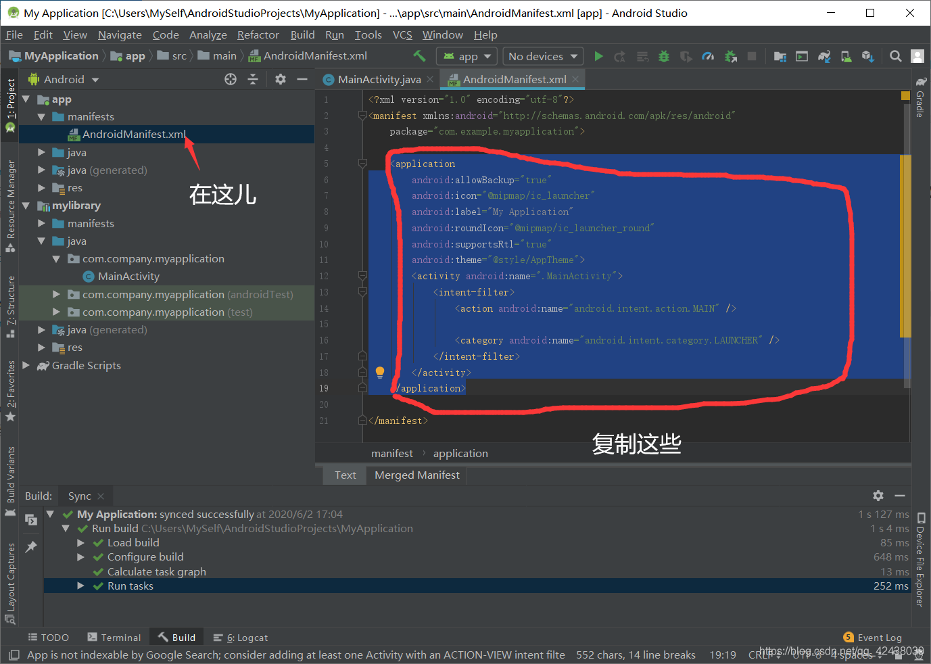Expand com.company.myapplication (androidTest) package
This screenshot has width=931, height=664.
(x=56, y=294)
